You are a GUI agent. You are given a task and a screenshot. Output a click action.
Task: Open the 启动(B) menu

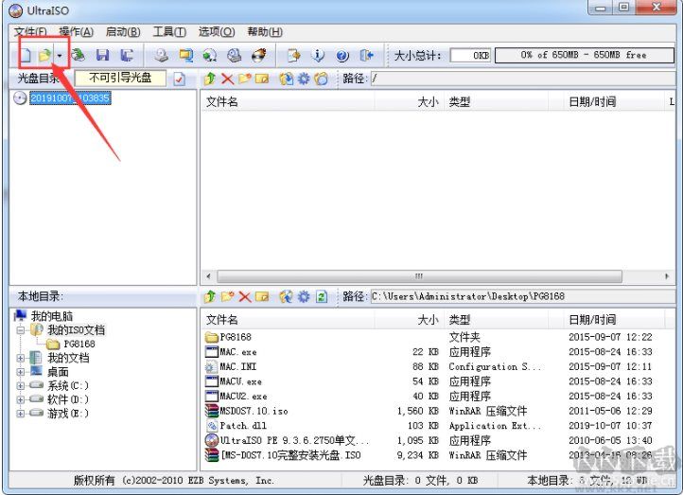[x=123, y=32]
